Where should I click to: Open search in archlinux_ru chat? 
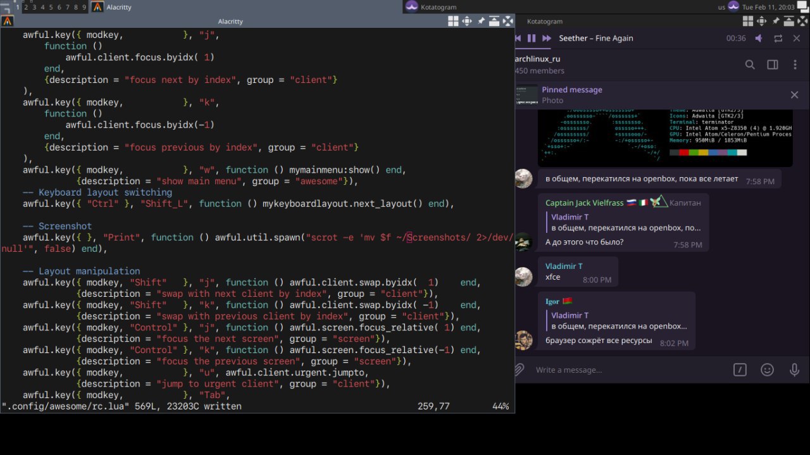click(x=750, y=65)
